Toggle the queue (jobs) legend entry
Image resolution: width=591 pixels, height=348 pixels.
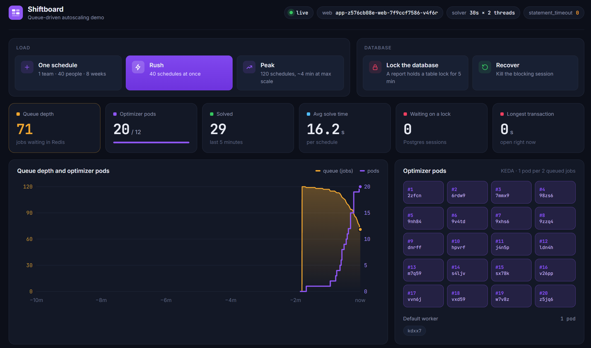(x=334, y=171)
